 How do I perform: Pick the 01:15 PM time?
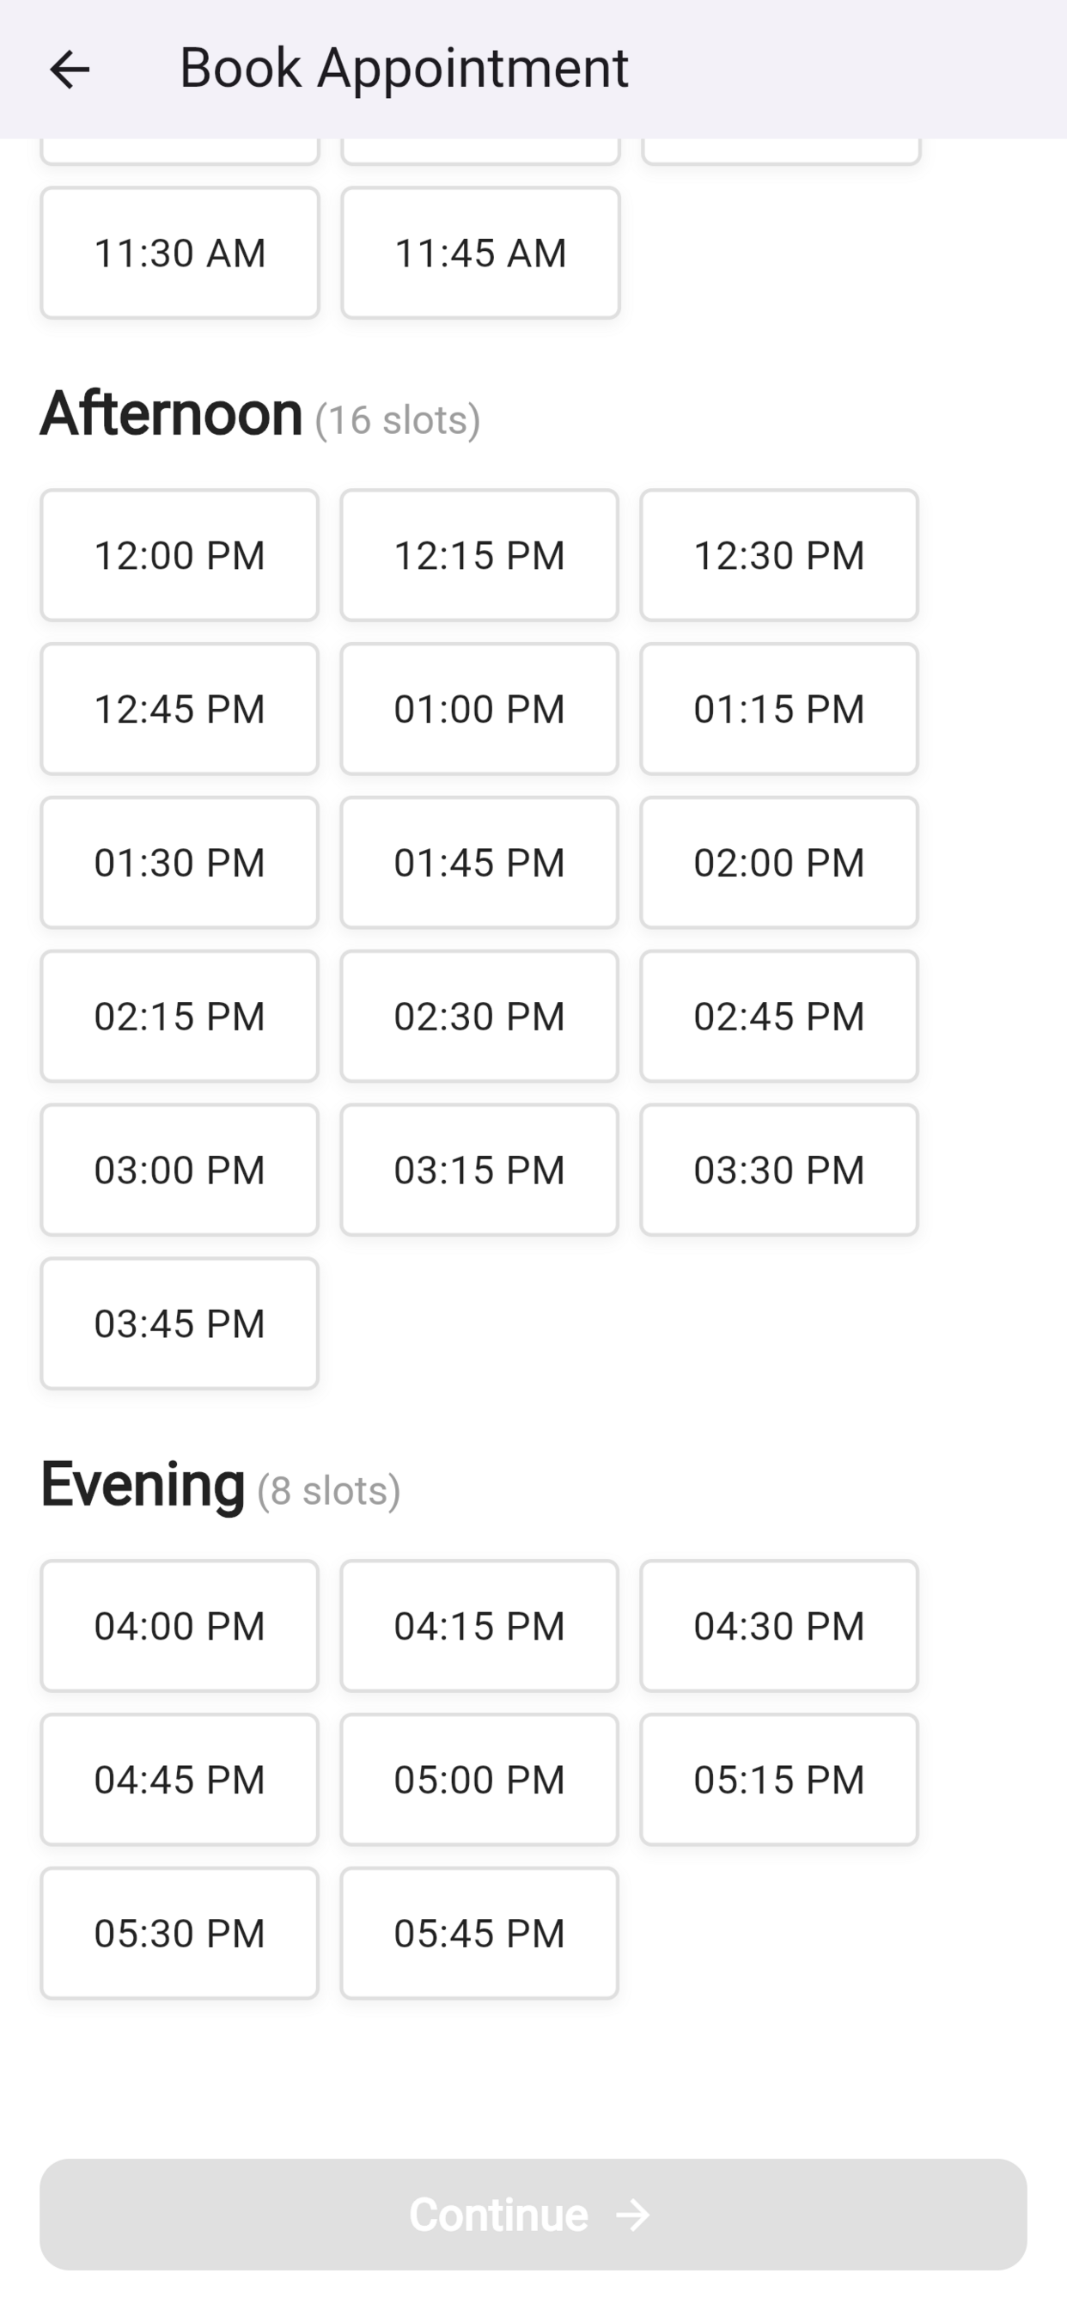pyautogui.click(x=779, y=708)
